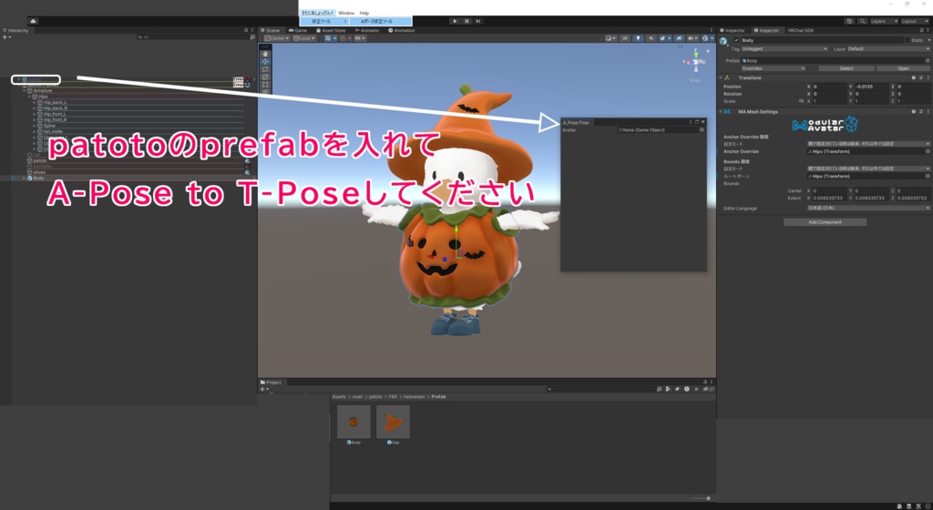Open the Layers dropdown in top toolbar
Image resolution: width=933 pixels, height=510 pixels.
click(884, 21)
